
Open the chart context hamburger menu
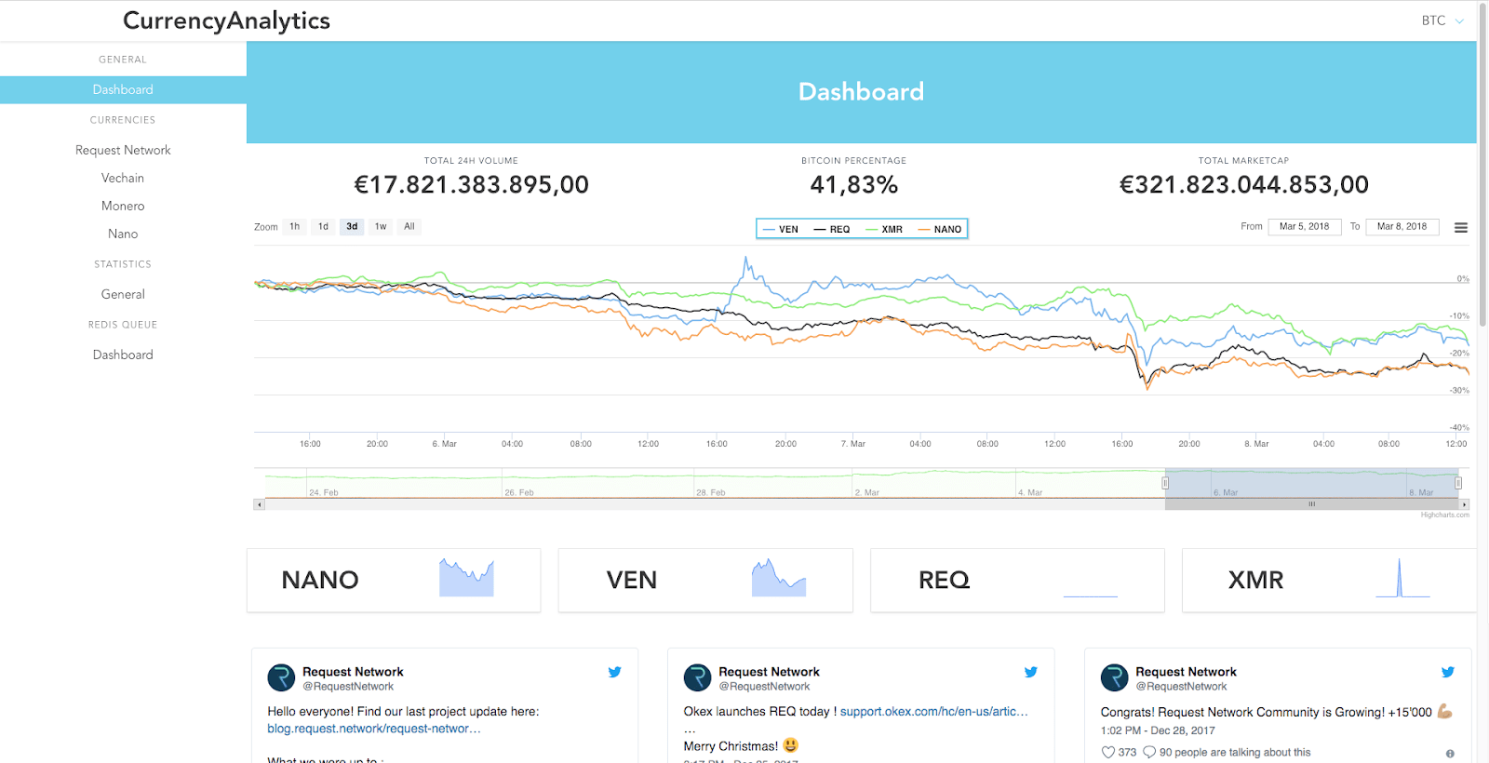pos(1461,227)
